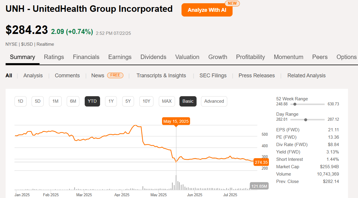The image size is (358, 198).
Task: Go to the Earnings tab
Action: 120,57
